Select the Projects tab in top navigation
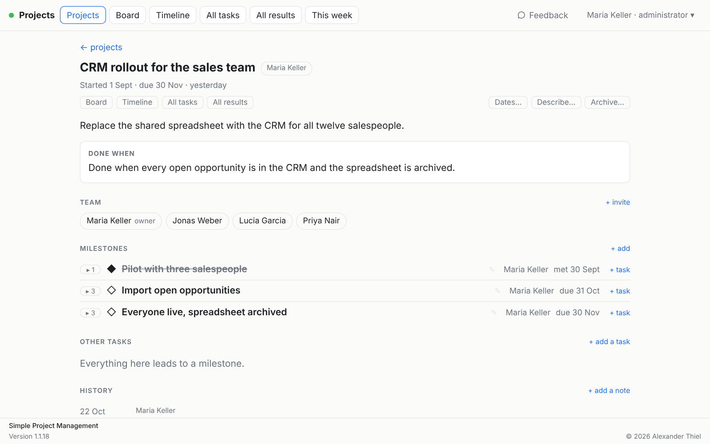The image size is (710, 444). coord(83,15)
